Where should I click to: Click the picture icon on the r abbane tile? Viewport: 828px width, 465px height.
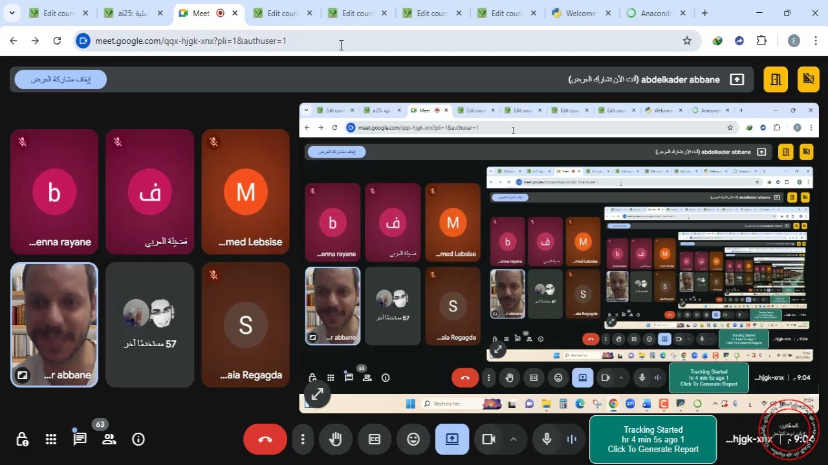click(x=22, y=375)
